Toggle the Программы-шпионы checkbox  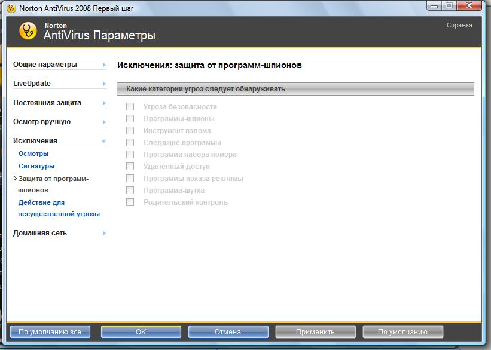[x=130, y=118]
